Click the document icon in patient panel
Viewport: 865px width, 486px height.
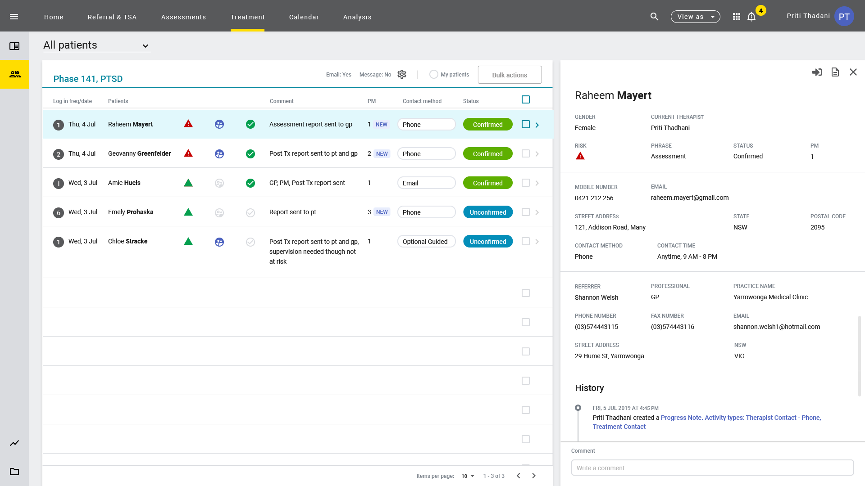pos(835,72)
